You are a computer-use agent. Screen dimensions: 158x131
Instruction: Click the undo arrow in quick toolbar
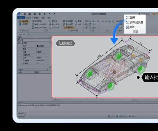point(49,14)
